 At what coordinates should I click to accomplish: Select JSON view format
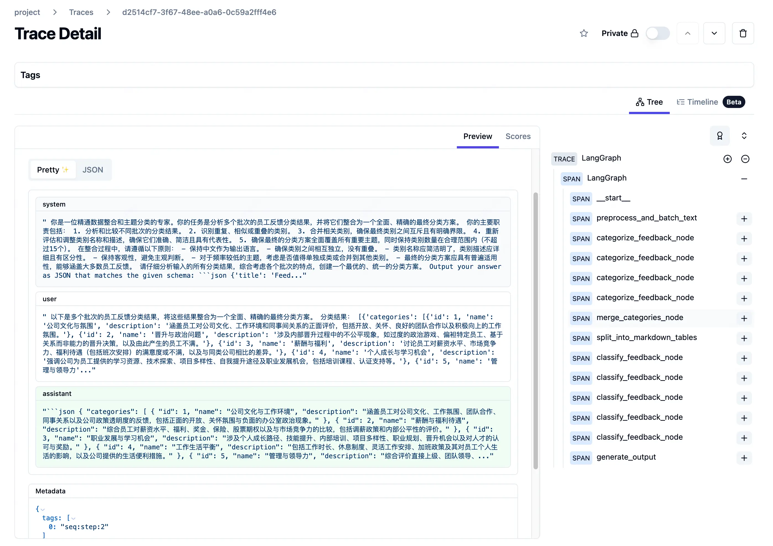coord(92,170)
